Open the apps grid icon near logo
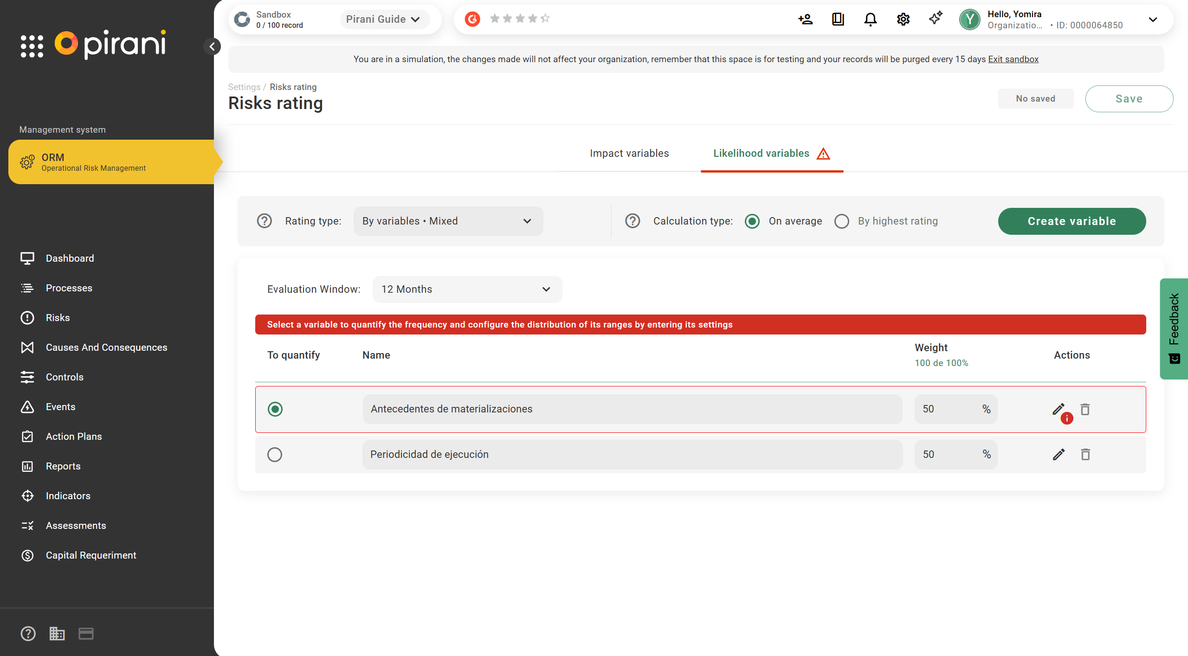 [32, 46]
